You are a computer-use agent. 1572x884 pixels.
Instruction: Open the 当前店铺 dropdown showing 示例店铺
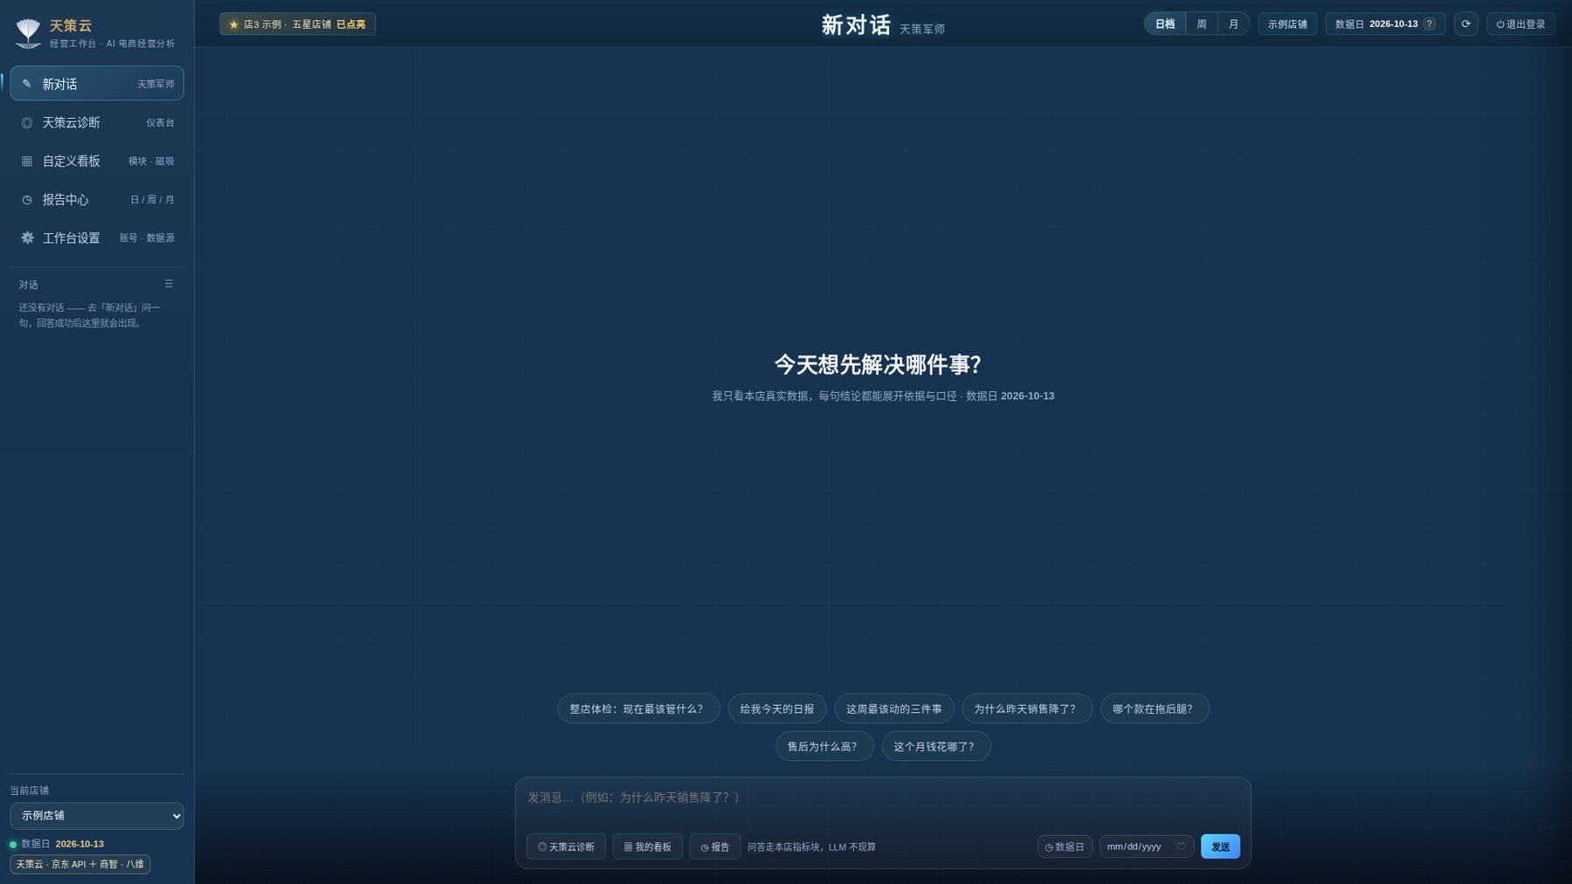click(x=97, y=816)
